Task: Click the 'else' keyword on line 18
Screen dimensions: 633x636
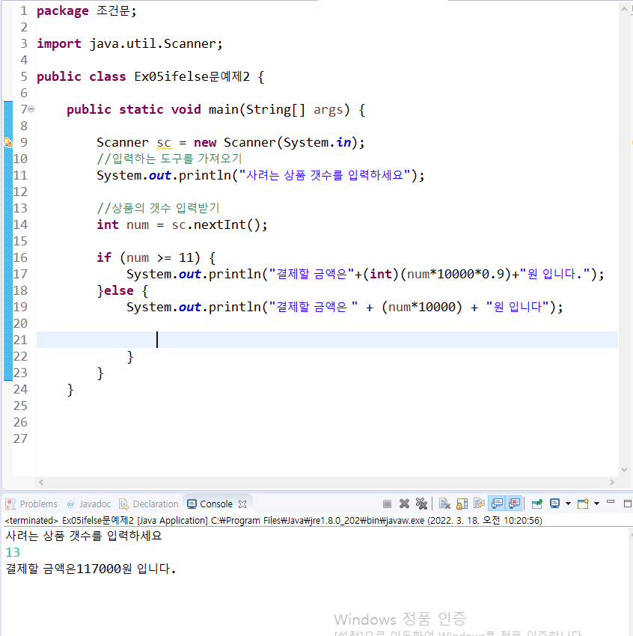Action: [119, 290]
